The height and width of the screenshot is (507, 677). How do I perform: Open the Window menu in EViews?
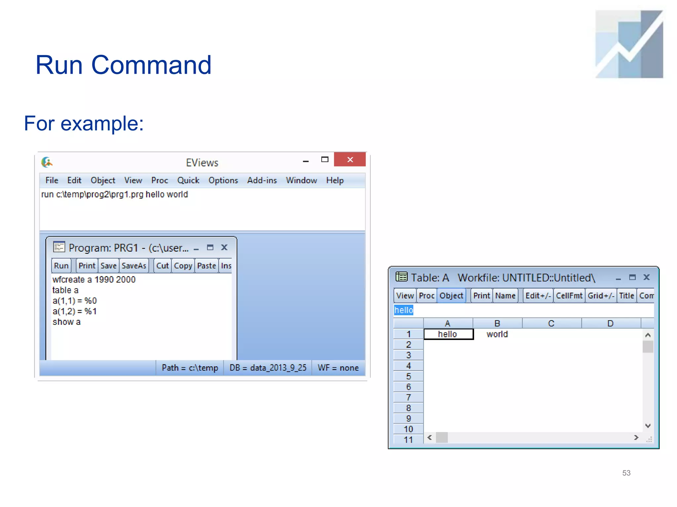(x=301, y=180)
